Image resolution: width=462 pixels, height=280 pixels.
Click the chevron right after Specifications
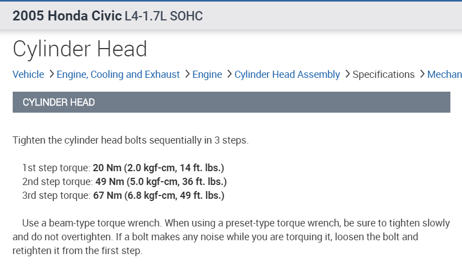422,74
